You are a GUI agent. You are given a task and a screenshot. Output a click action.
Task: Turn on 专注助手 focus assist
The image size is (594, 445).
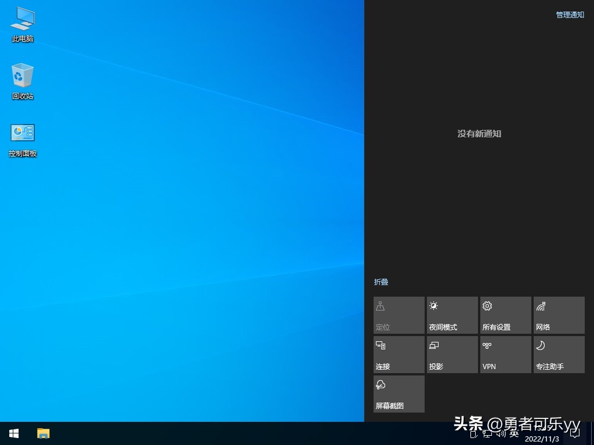558,354
